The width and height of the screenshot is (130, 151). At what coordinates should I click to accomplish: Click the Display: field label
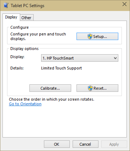17,57
